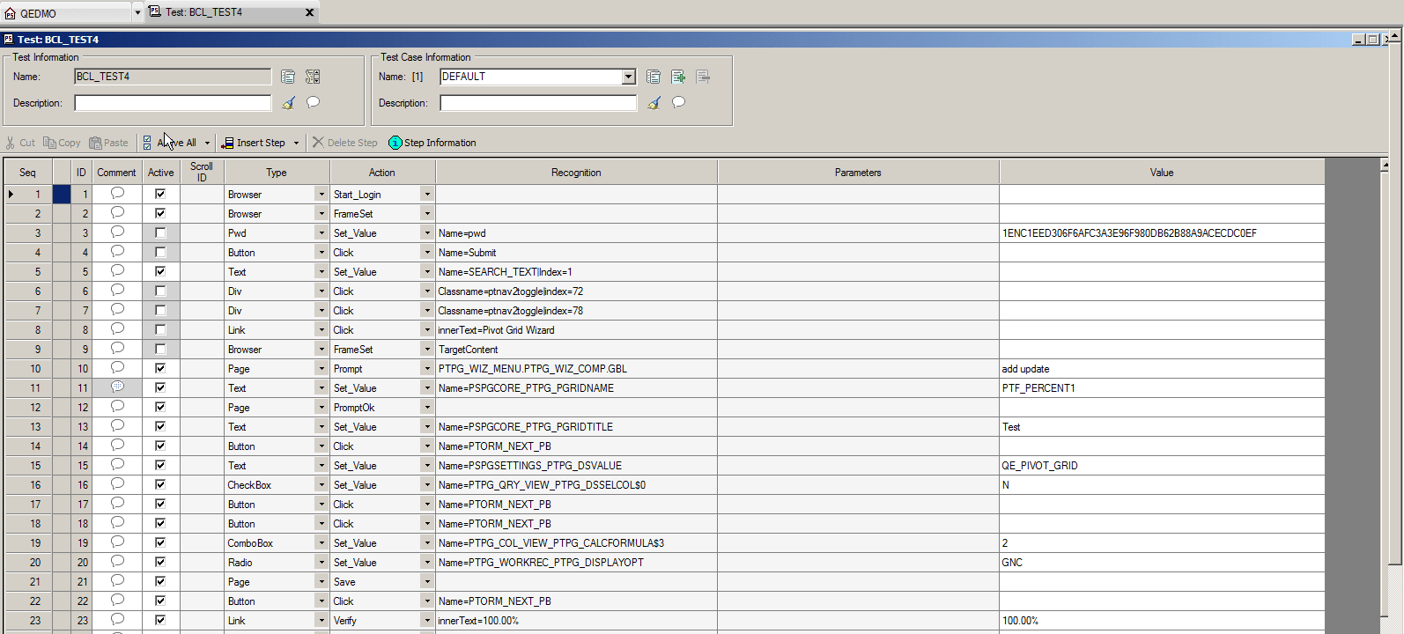Uncheck Active for step 5 SEARCH_TEXT
Viewport: 1404px width, 634px height.
(160, 271)
